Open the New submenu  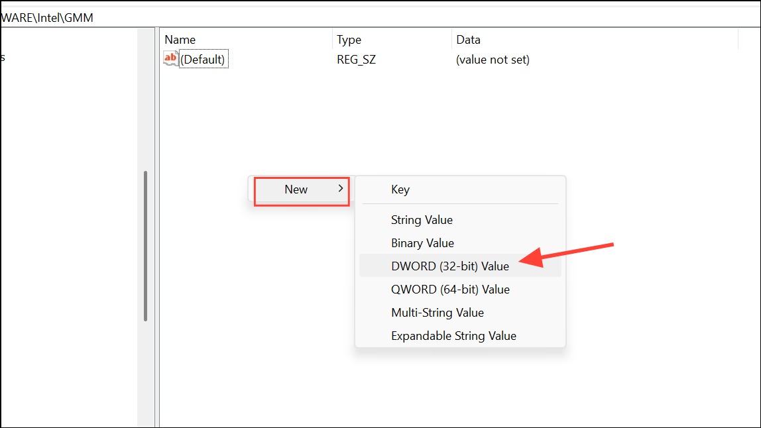(302, 189)
